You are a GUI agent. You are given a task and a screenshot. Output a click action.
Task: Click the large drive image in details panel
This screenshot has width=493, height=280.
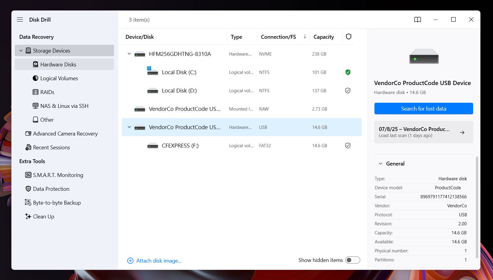(424, 56)
